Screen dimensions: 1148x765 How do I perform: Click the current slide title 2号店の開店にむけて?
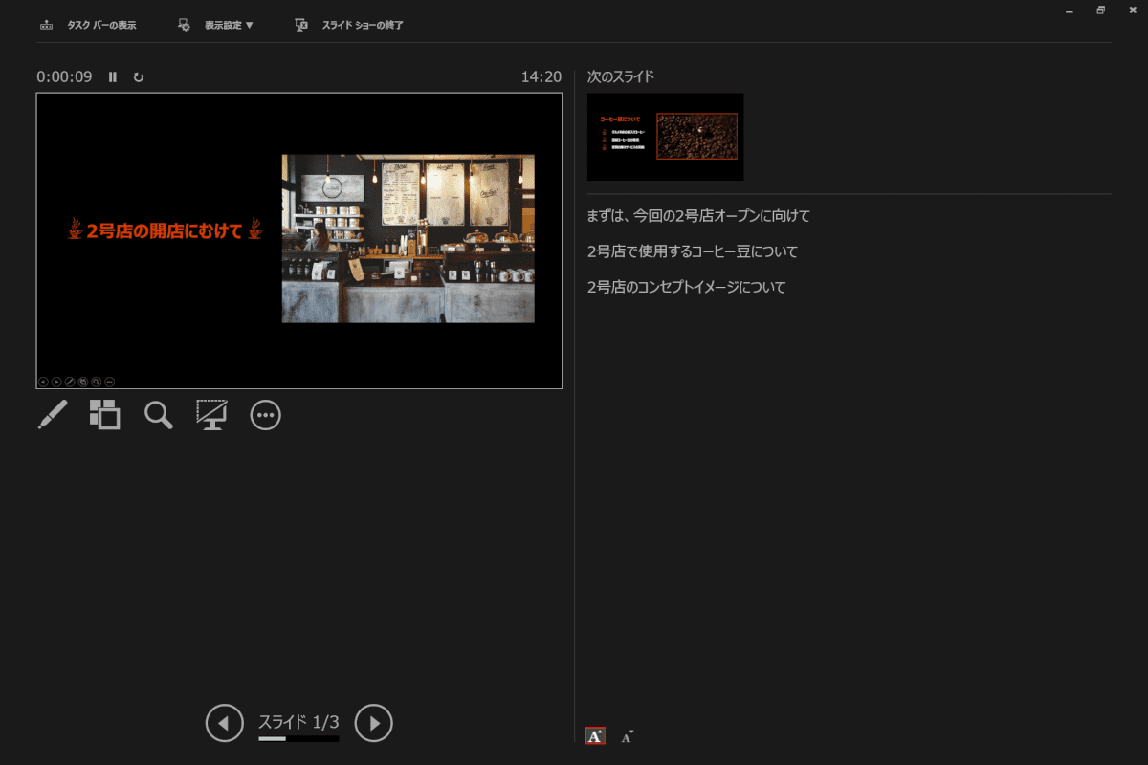tap(165, 230)
